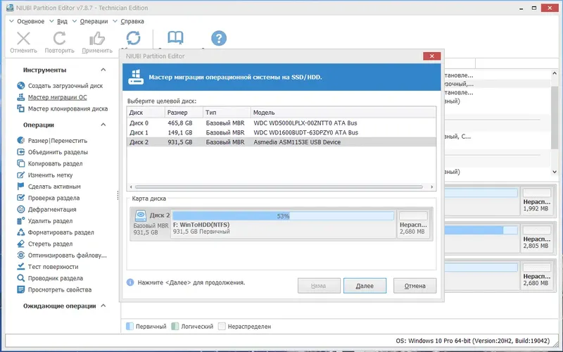Image resolution: width=563 pixels, height=352 pixels.
Task: Click the Модель column header
Action: (x=343, y=113)
